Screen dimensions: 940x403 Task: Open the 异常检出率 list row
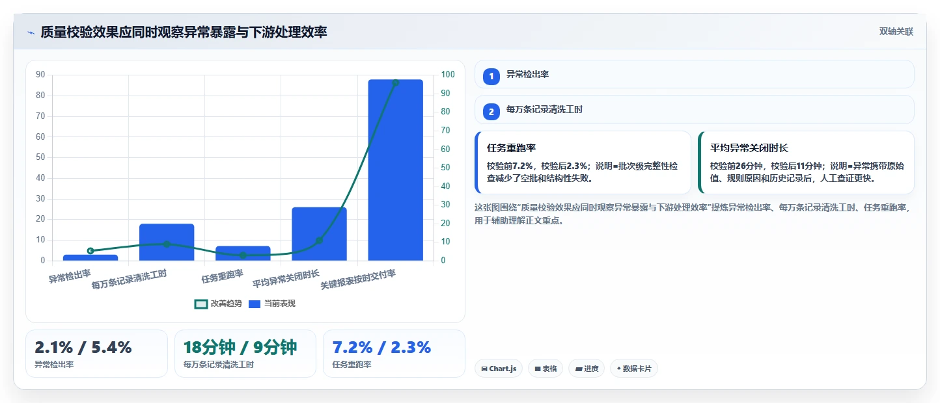694,74
